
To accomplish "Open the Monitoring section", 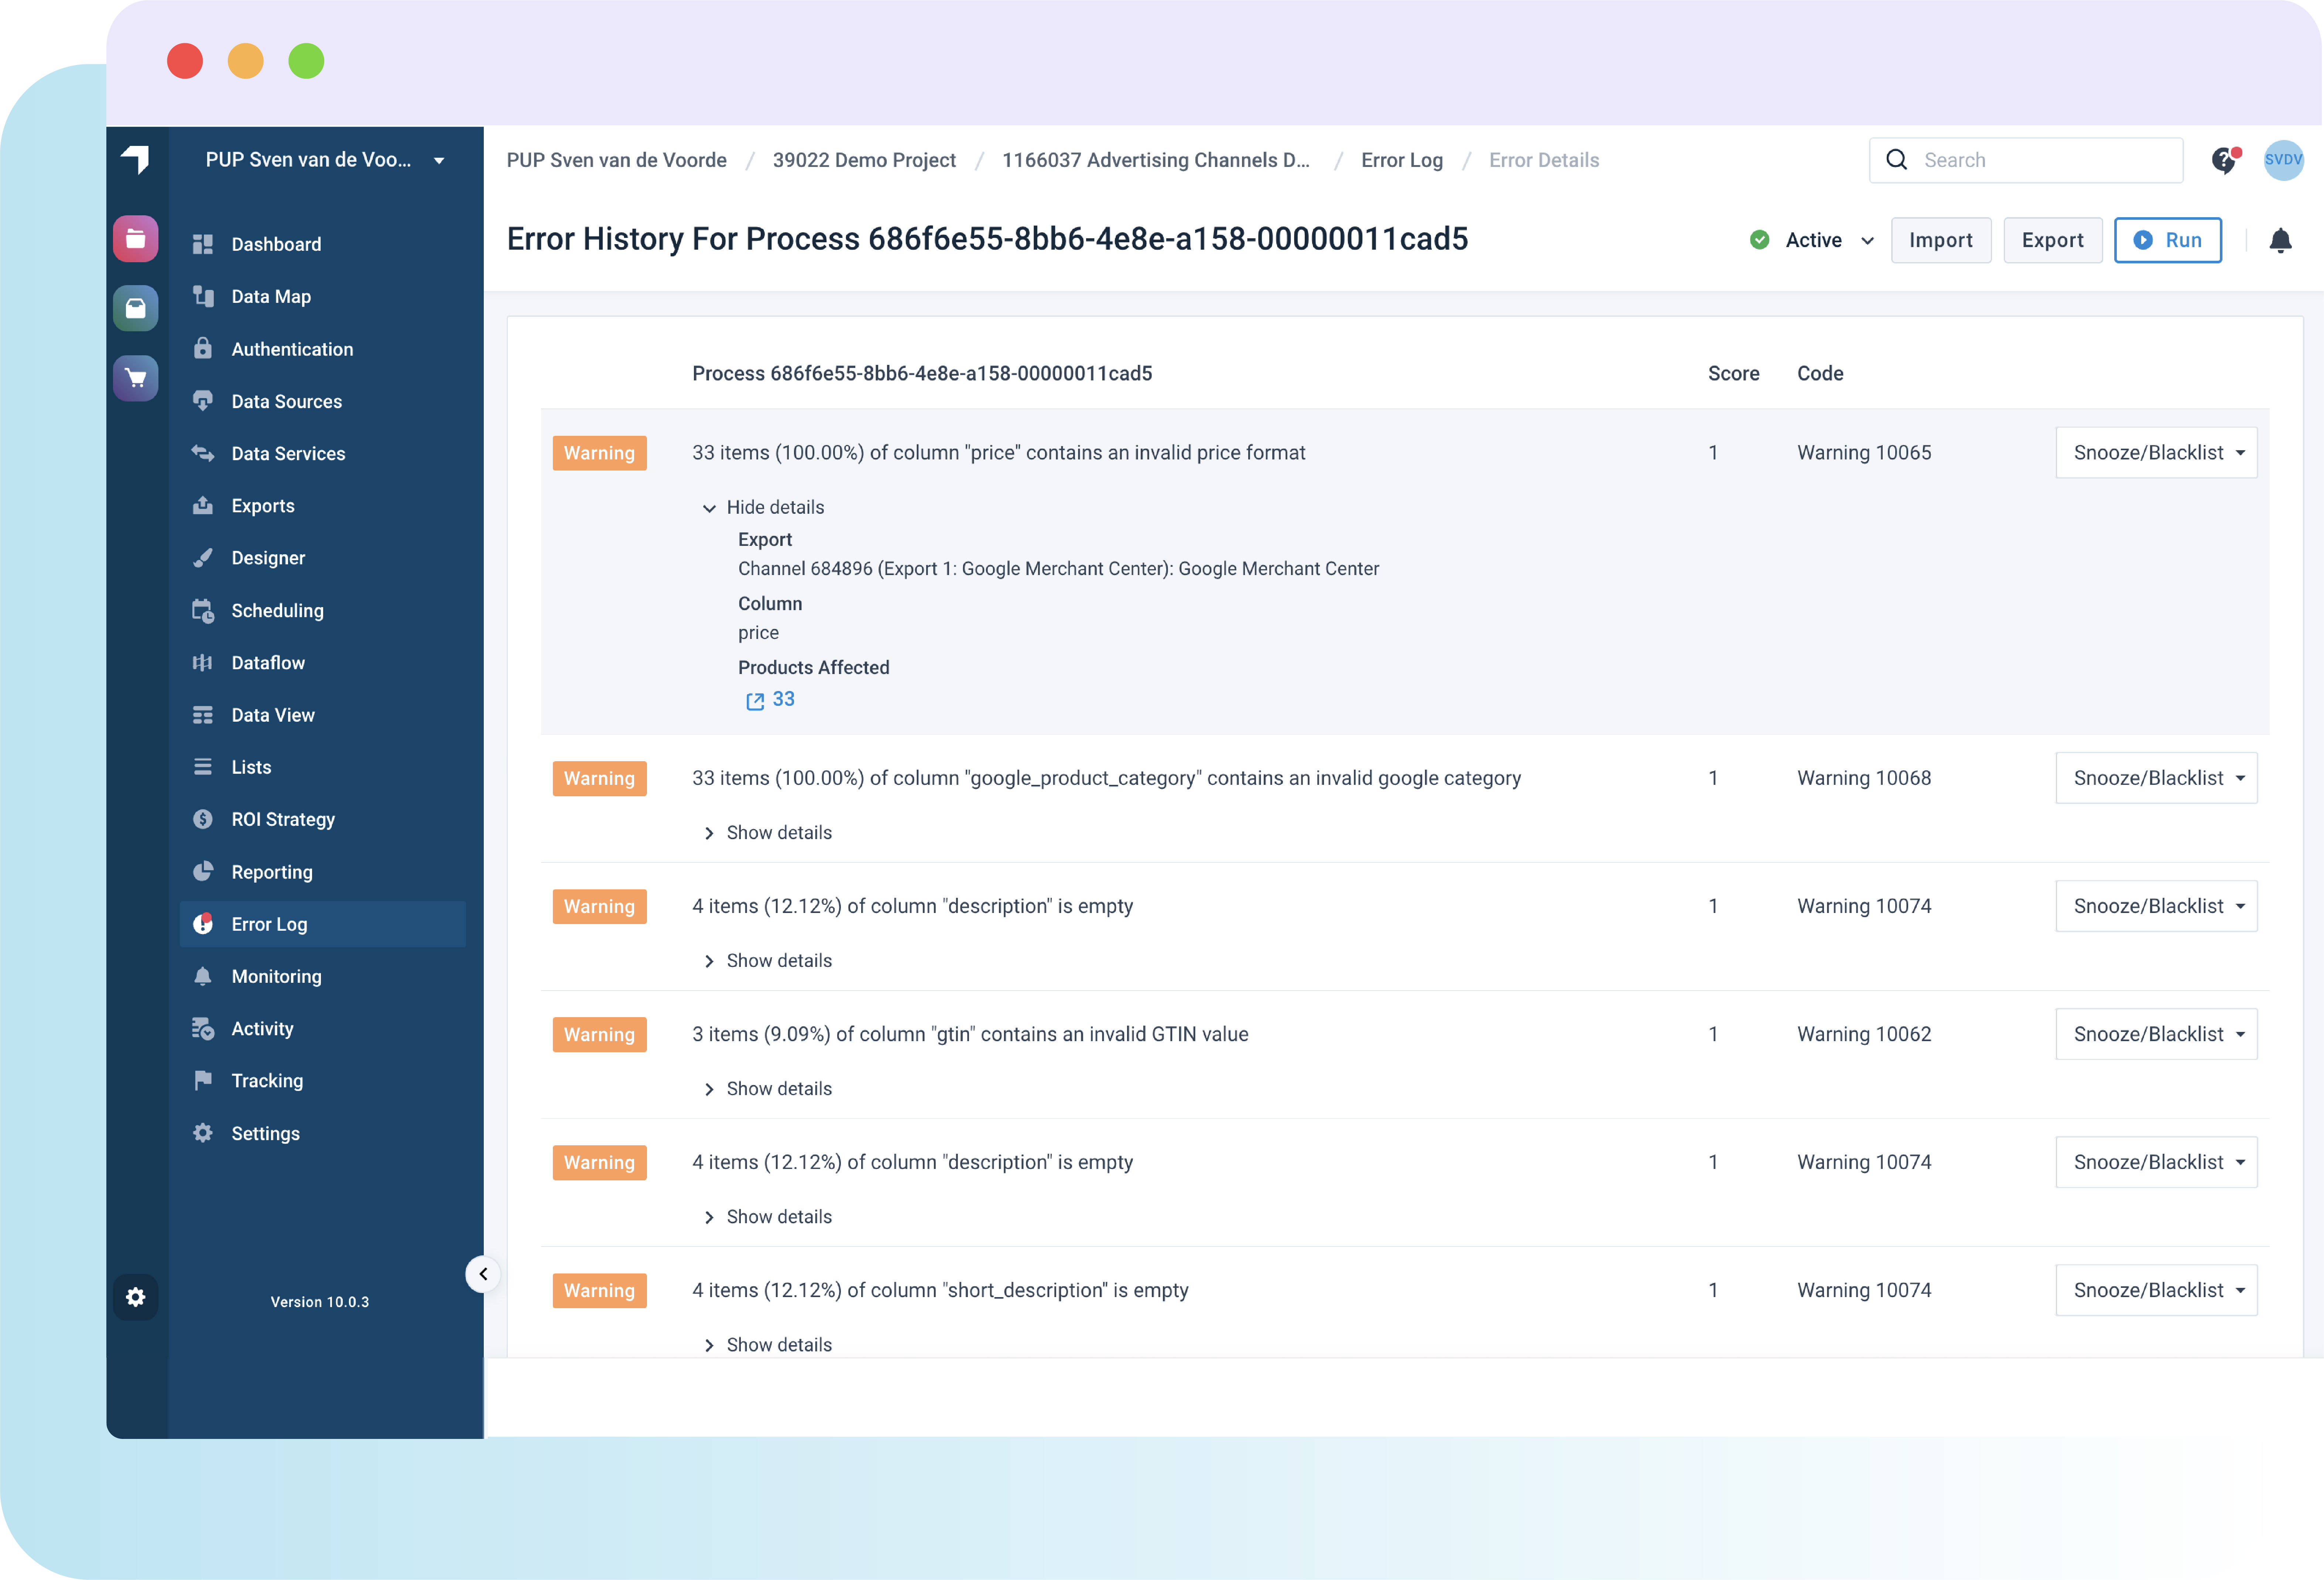I will point(275,976).
